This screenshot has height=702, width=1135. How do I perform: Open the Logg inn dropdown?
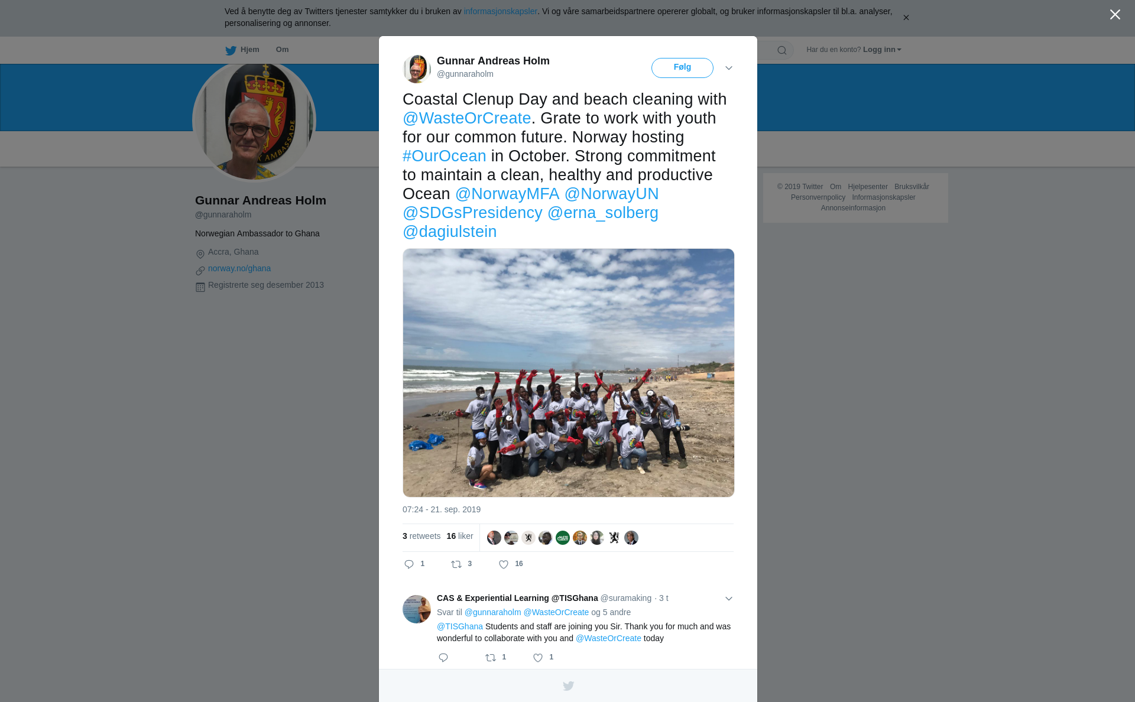(x=882, y=50)
